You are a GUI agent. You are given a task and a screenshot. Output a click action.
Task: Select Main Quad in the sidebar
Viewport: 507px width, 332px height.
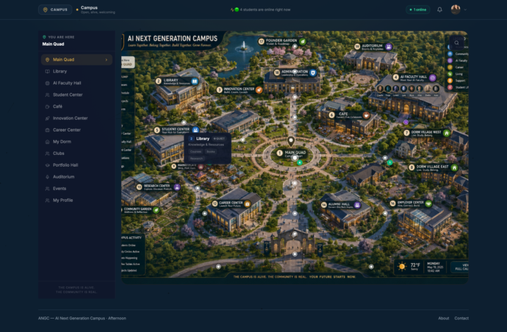coord(77,60)
